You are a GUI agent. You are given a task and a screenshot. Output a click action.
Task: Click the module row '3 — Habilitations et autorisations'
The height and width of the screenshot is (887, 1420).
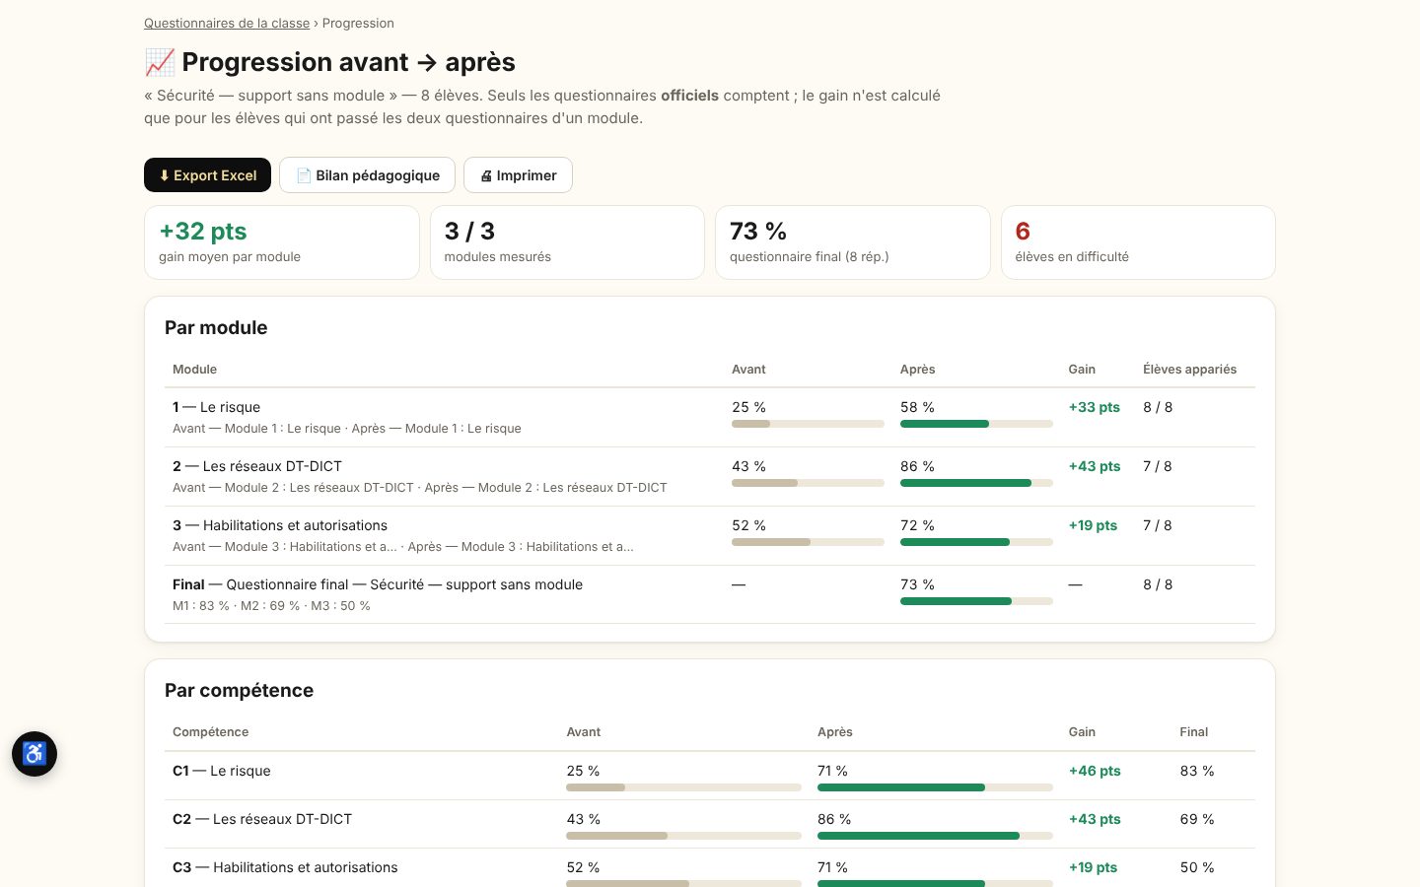click(x=710, y=535)
